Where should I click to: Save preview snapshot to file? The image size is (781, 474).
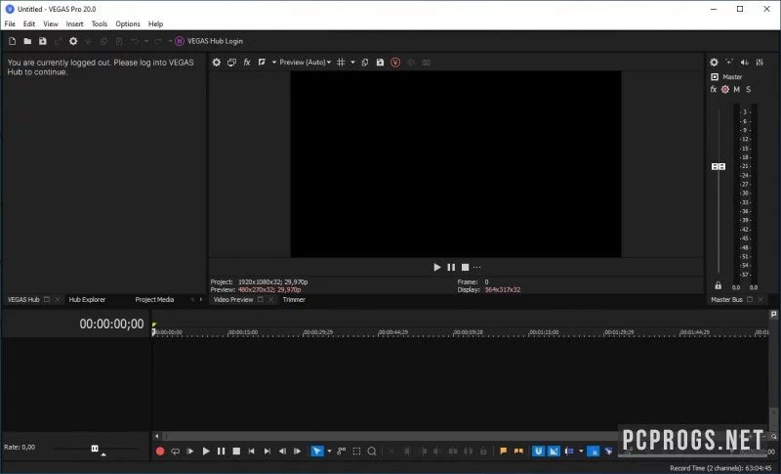point(380,63)
